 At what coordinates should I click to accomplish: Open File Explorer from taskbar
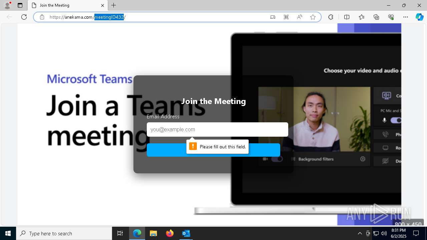click(x=153, y=233)
